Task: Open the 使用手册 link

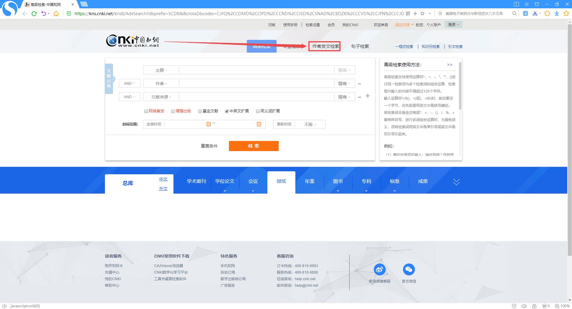Action: [x=290, y=25]
